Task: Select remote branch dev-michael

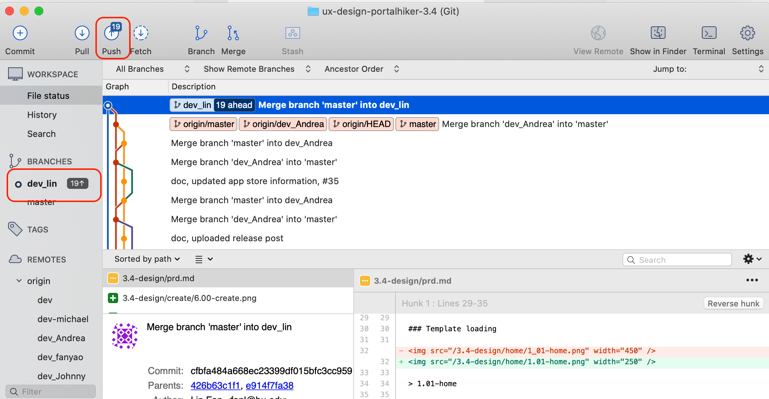Action: click(63, 319)
